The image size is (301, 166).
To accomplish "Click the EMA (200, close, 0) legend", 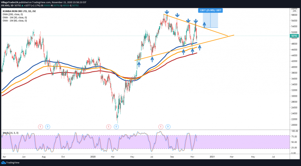I will coord(15,14).
